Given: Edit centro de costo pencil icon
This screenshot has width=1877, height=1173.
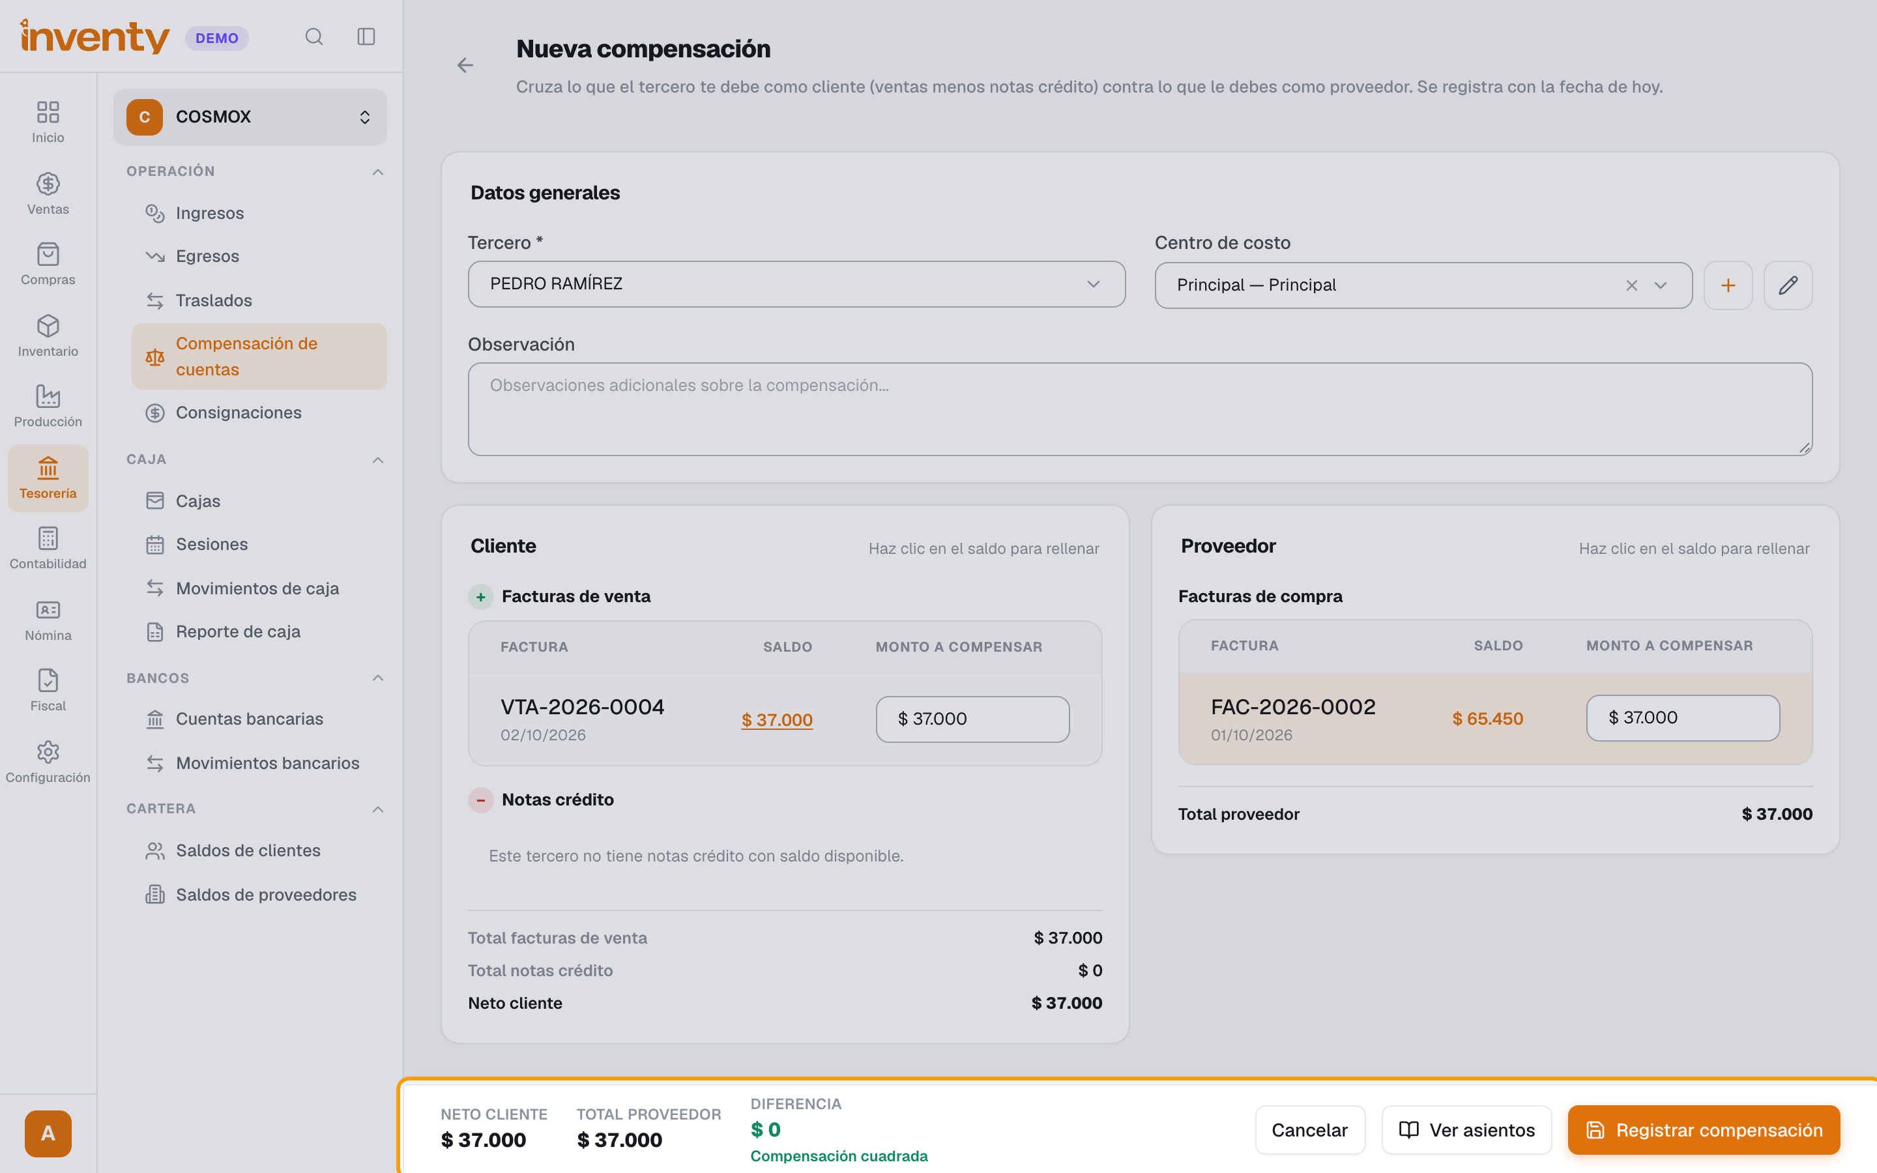Looking at the screenshot, I should coord(1788,285).
